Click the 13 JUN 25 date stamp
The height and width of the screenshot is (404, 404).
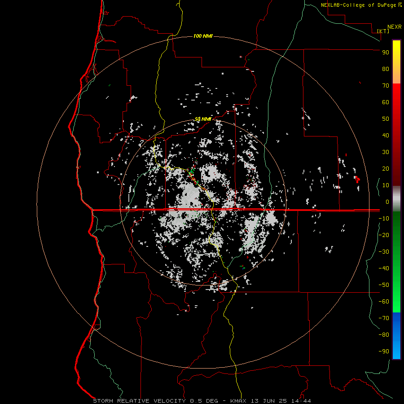[x=269, y=401]
